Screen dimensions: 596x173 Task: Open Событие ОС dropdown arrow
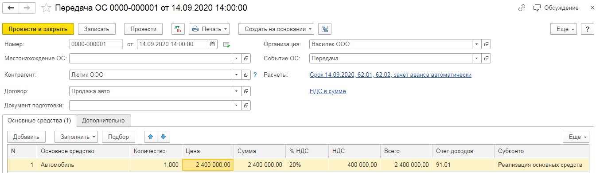(477, 59)
